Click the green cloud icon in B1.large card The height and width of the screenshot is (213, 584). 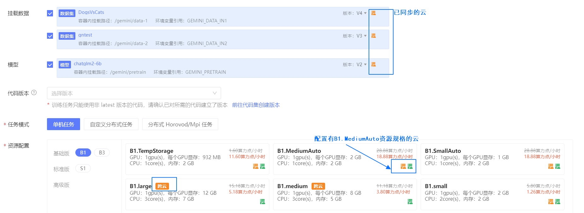pyautogui.click(x=262, y=202)
